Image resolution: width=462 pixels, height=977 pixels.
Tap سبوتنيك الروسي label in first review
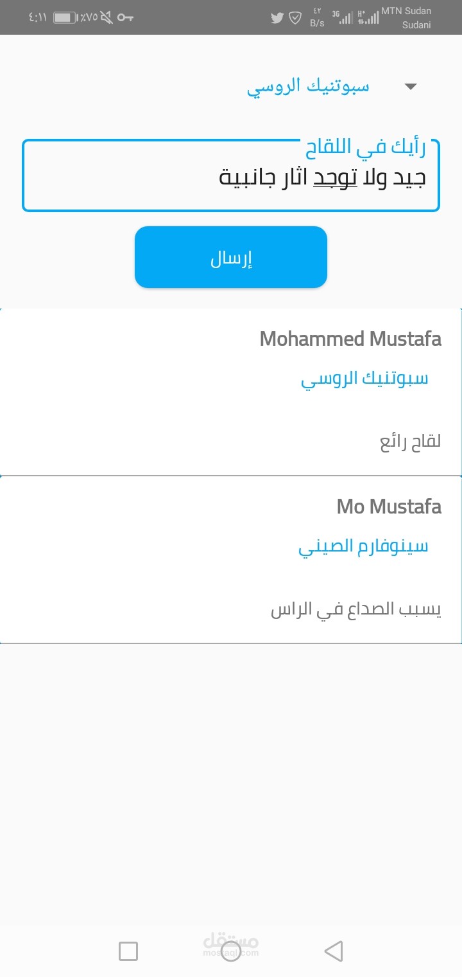pyautogui.click(x=364, y=378)
